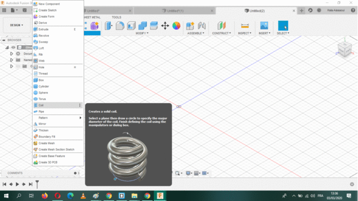
Task: Open the Modify dropdown menu
Action: (142, 33)
